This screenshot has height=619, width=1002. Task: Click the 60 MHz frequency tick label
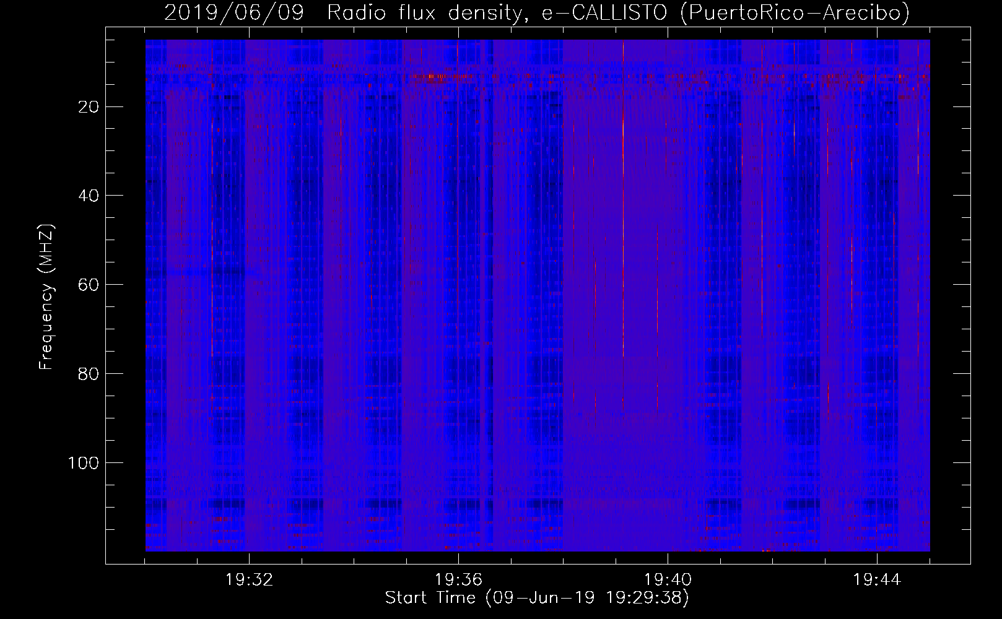click(x=89, y=285)
